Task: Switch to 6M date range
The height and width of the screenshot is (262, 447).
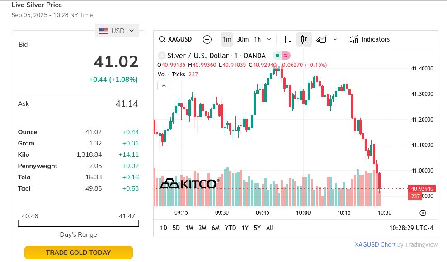Action: 216,228
